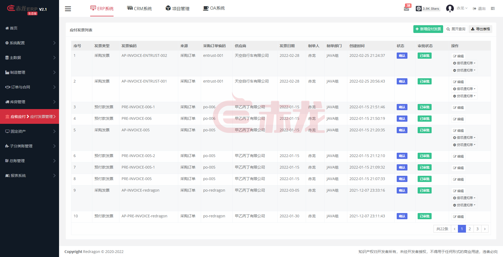Go to 首页 in the sidebar
This screenshot has width=503, height=257.
point(30,28)
